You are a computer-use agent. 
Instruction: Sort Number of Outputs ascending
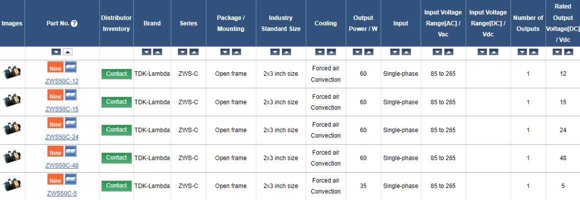pos(534,52)
